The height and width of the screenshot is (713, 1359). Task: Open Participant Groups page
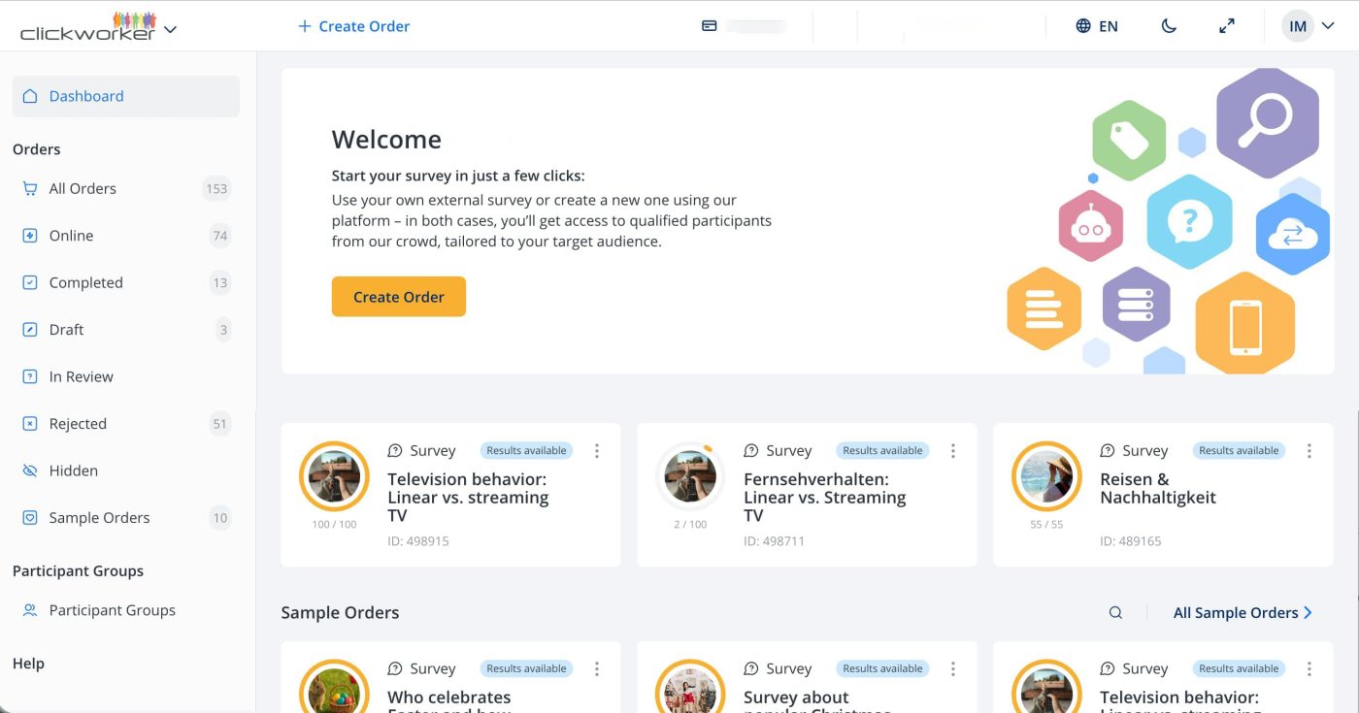click(x=126, y=610)
